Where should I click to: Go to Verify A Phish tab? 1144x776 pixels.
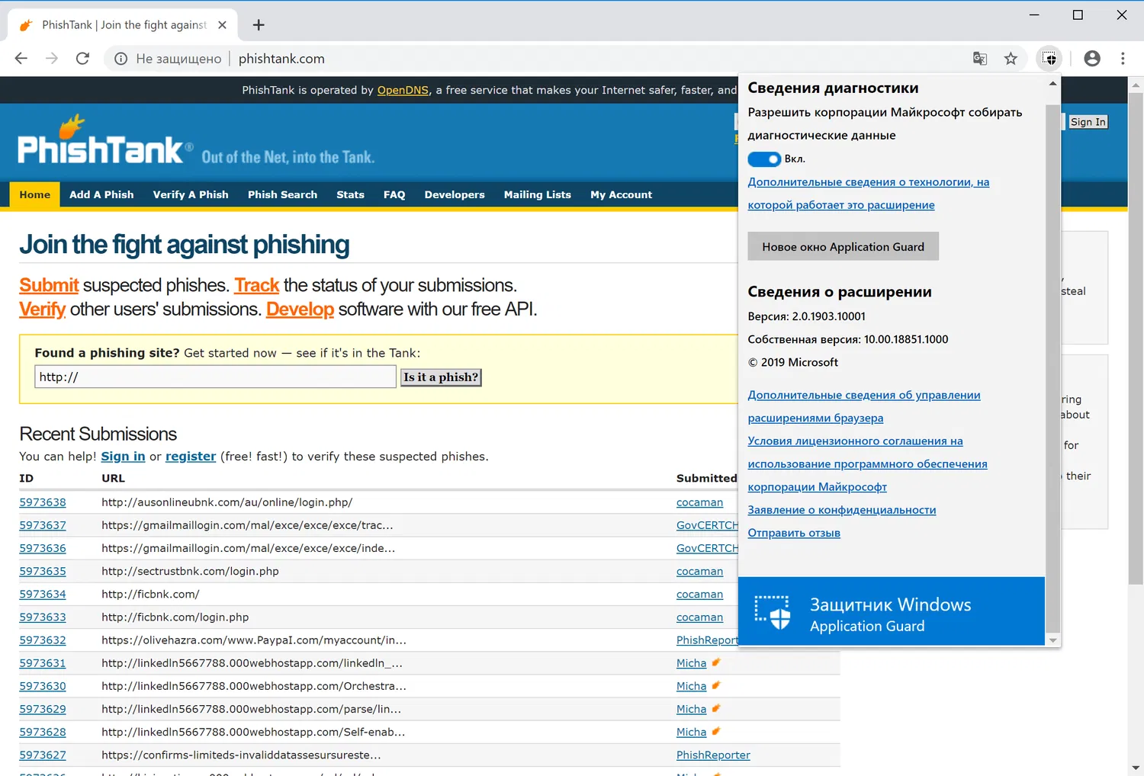(x=191, y=195)
